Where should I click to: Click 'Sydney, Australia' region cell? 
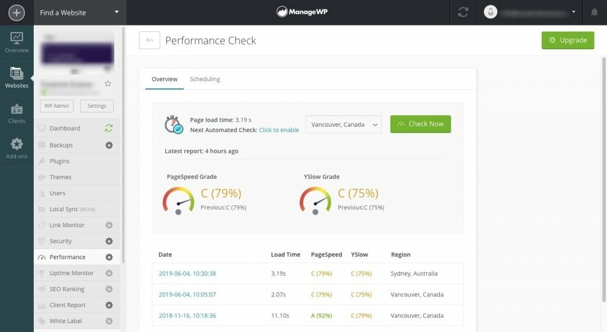point(414,273)
